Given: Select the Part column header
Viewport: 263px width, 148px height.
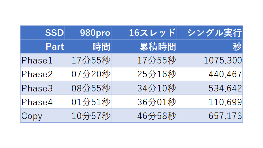Looking at the screenshot, I should click(x=43, y=46).
